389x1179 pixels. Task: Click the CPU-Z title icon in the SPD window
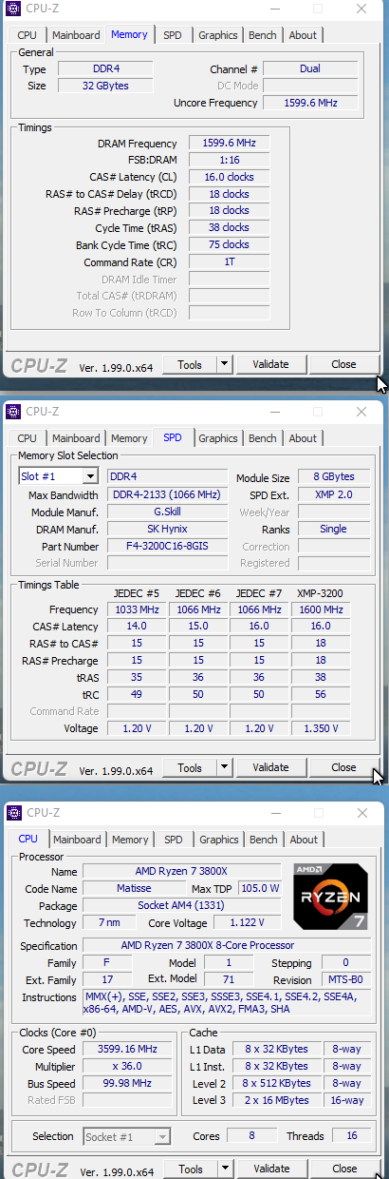pos(13,412)
